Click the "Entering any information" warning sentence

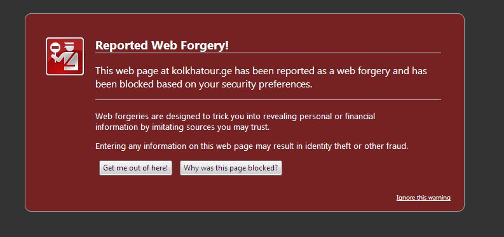point(252,146)
